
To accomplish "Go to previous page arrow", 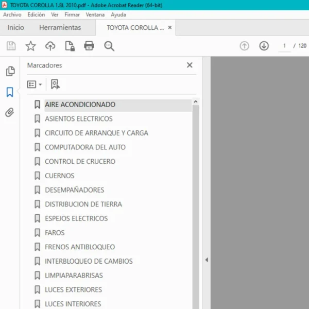I will click(x=244, y=46).
